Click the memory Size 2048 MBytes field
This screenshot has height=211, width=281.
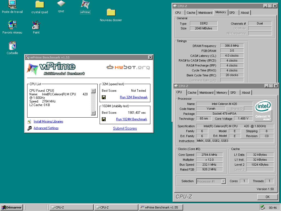click(204, 28)
